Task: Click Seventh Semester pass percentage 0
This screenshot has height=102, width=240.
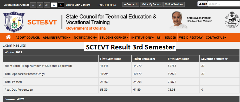Action: pyautogui.click(x=202, y=90)
